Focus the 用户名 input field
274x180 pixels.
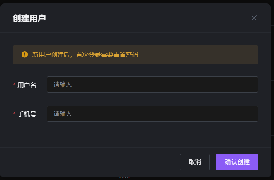pos(153,85)
